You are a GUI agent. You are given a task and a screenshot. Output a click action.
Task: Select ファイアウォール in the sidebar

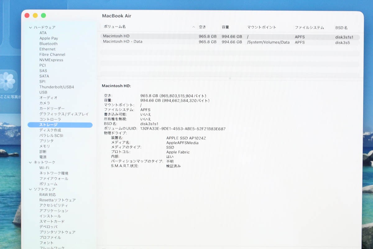pyautogui.click(x=54, y=179)
